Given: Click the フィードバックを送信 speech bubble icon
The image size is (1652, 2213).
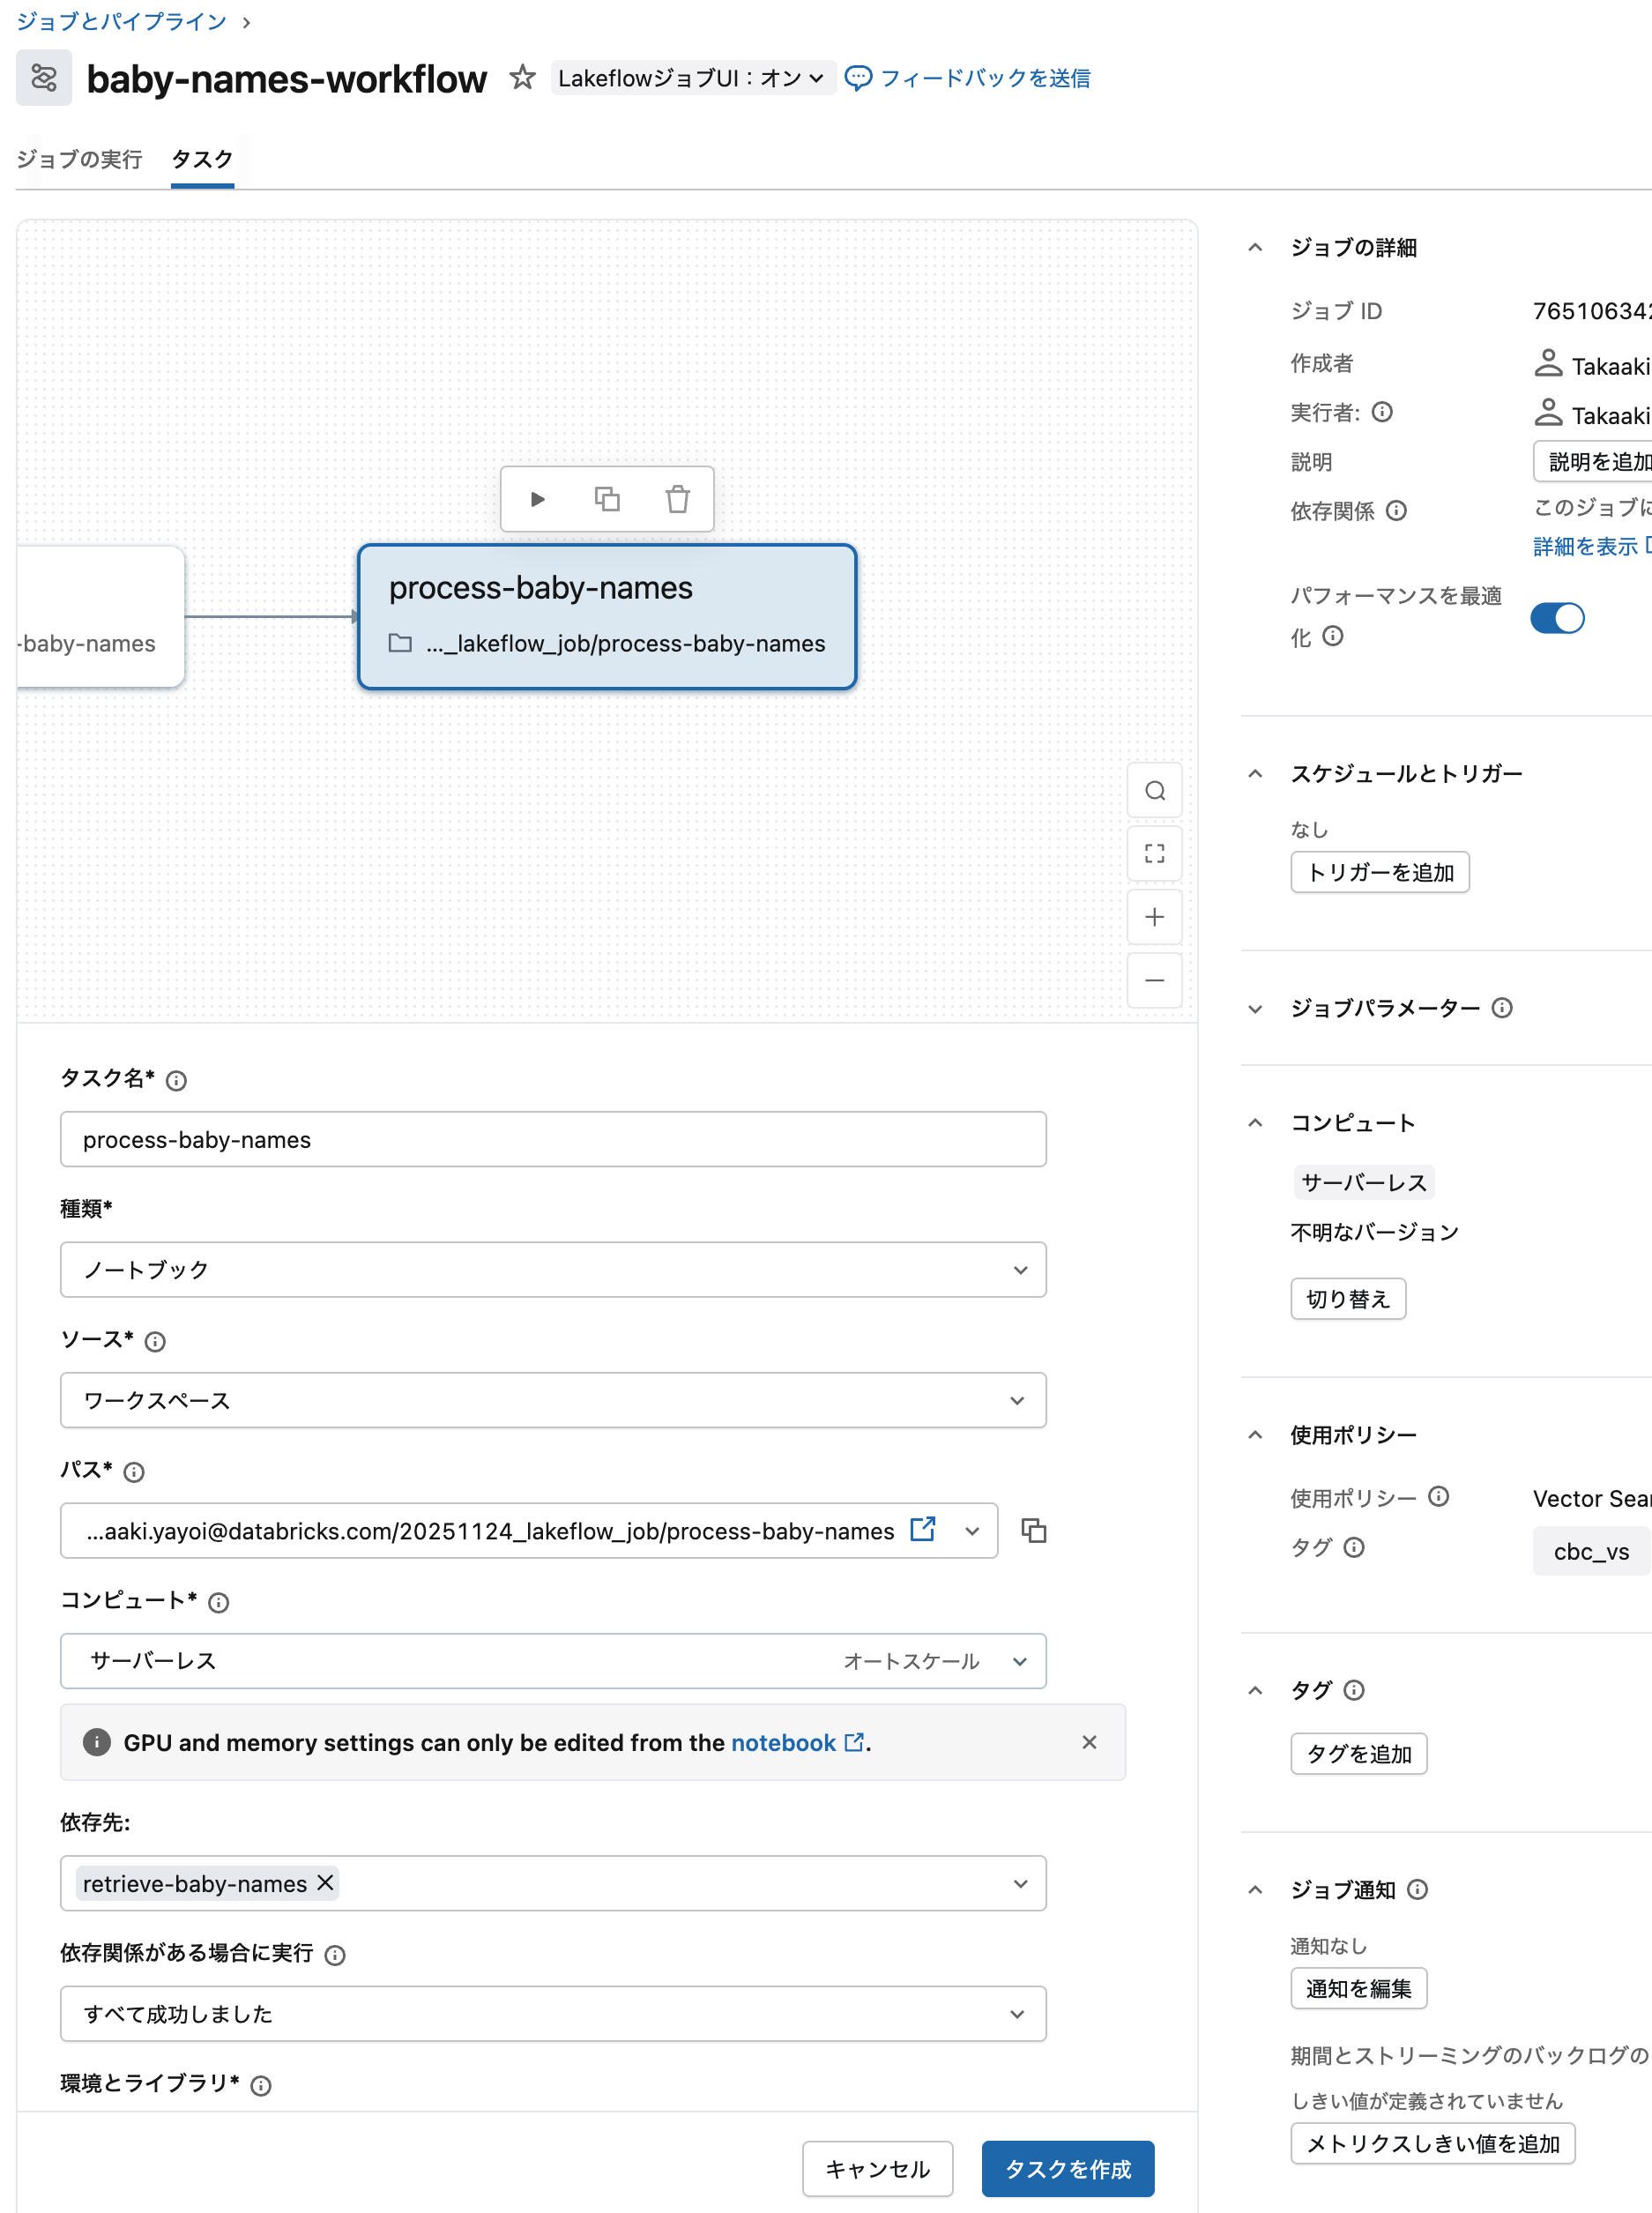Looking at the screenshot, I should pos(858,77).
